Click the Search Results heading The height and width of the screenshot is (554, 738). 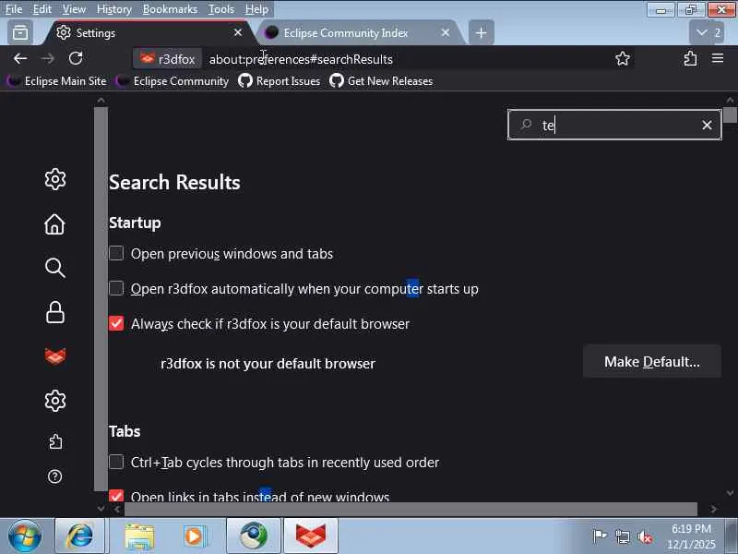point(174,182)
